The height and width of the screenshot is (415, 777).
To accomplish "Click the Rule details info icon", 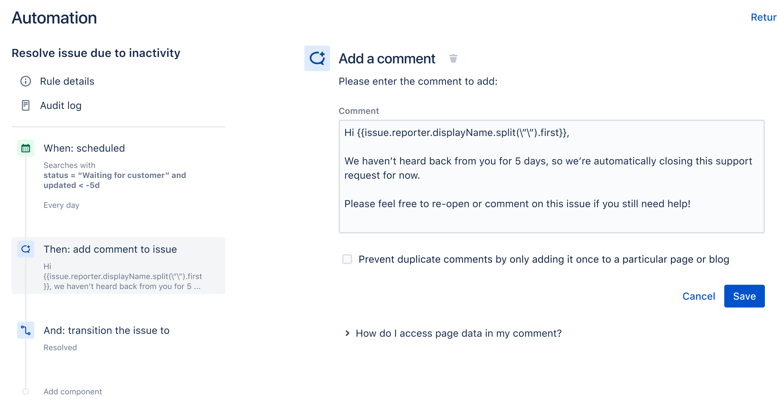I will coord(26,81).
